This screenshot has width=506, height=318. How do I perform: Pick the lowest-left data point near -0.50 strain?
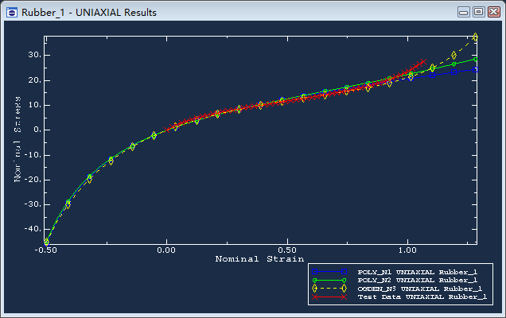coord(46,242)
